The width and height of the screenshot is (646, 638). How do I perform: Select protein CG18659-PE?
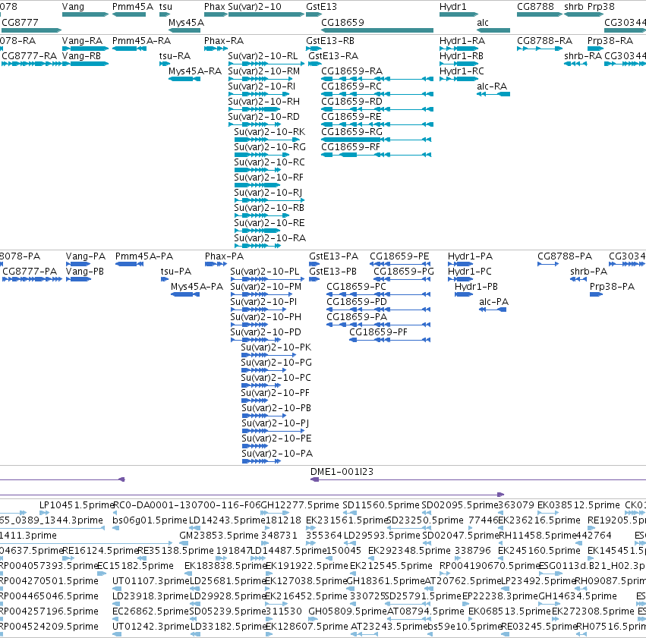coord(401,264)
